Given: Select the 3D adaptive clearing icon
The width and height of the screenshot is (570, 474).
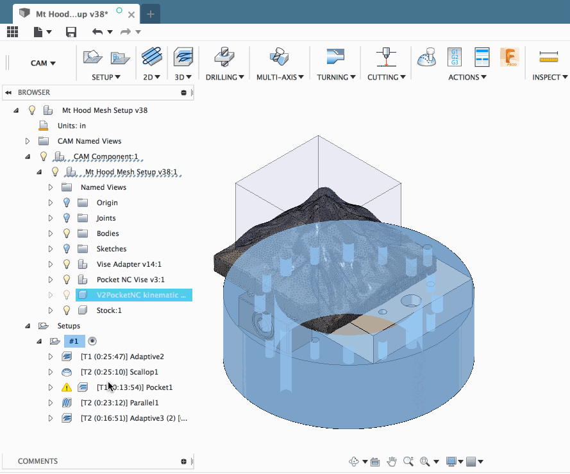Looking at the screenshot, I should coord(183,56).
